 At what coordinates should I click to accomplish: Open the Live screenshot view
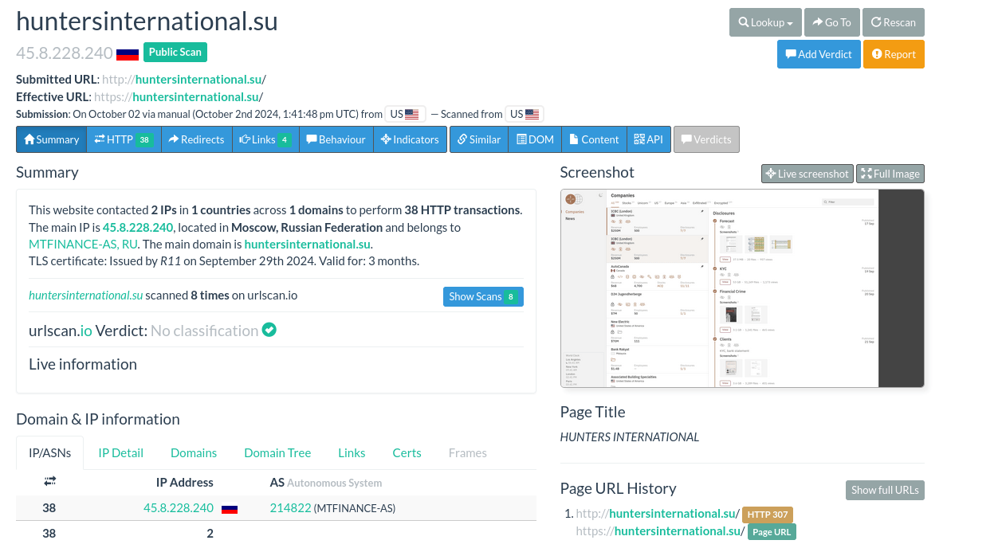[x=807, y=174]
